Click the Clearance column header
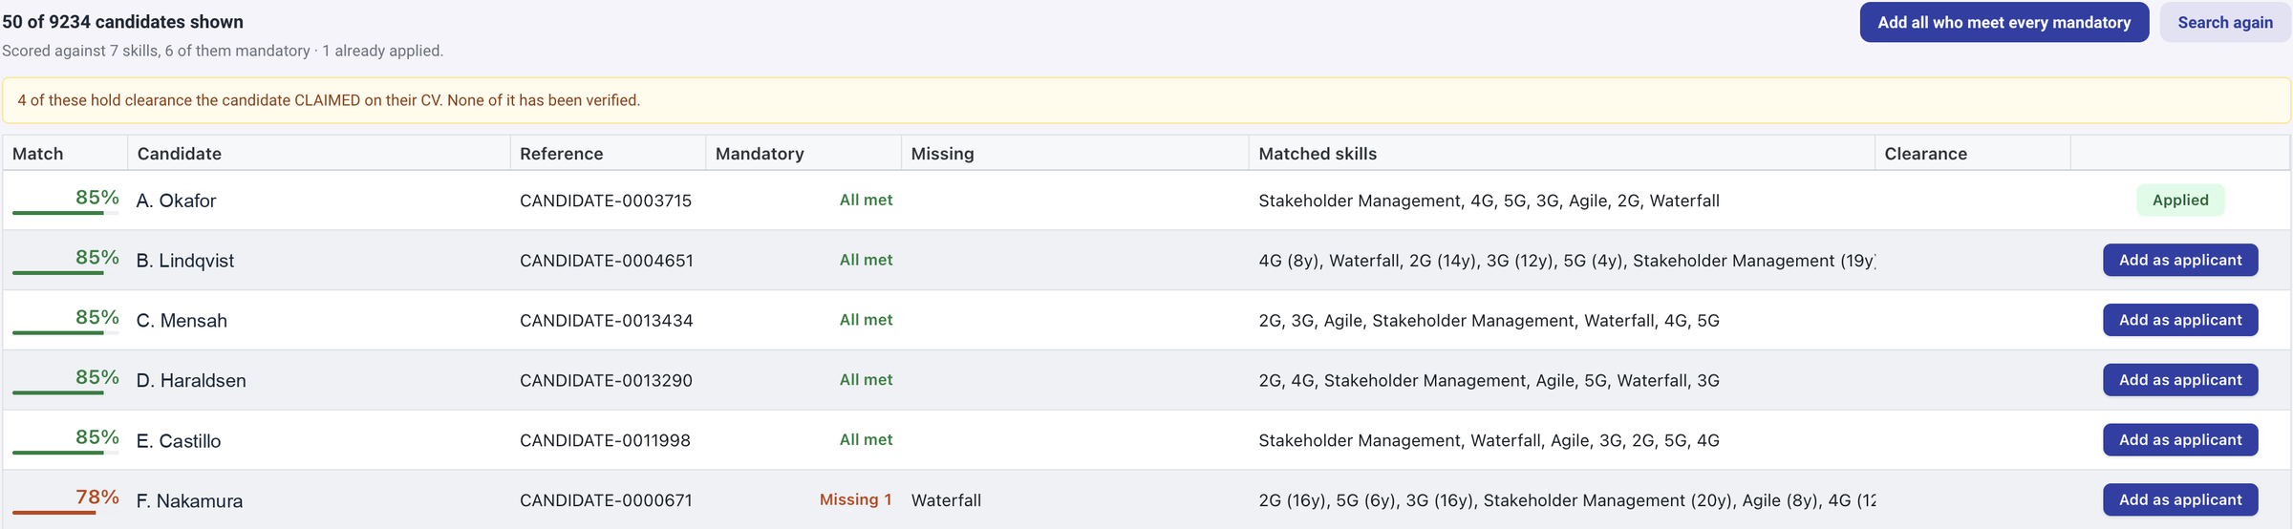Image resolution: width=2293 pixels, height=529 pixels. pyautogui.click(x=1973, y=153)
